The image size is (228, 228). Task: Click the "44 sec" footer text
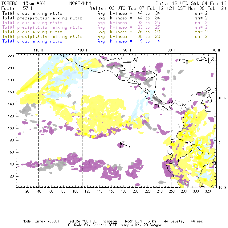197,221
